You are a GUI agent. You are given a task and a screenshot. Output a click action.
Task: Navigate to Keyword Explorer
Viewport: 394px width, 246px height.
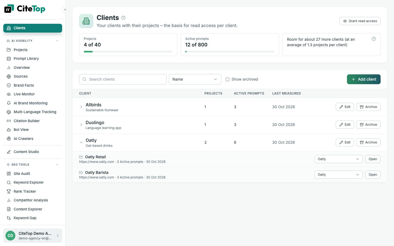[33, 182]
